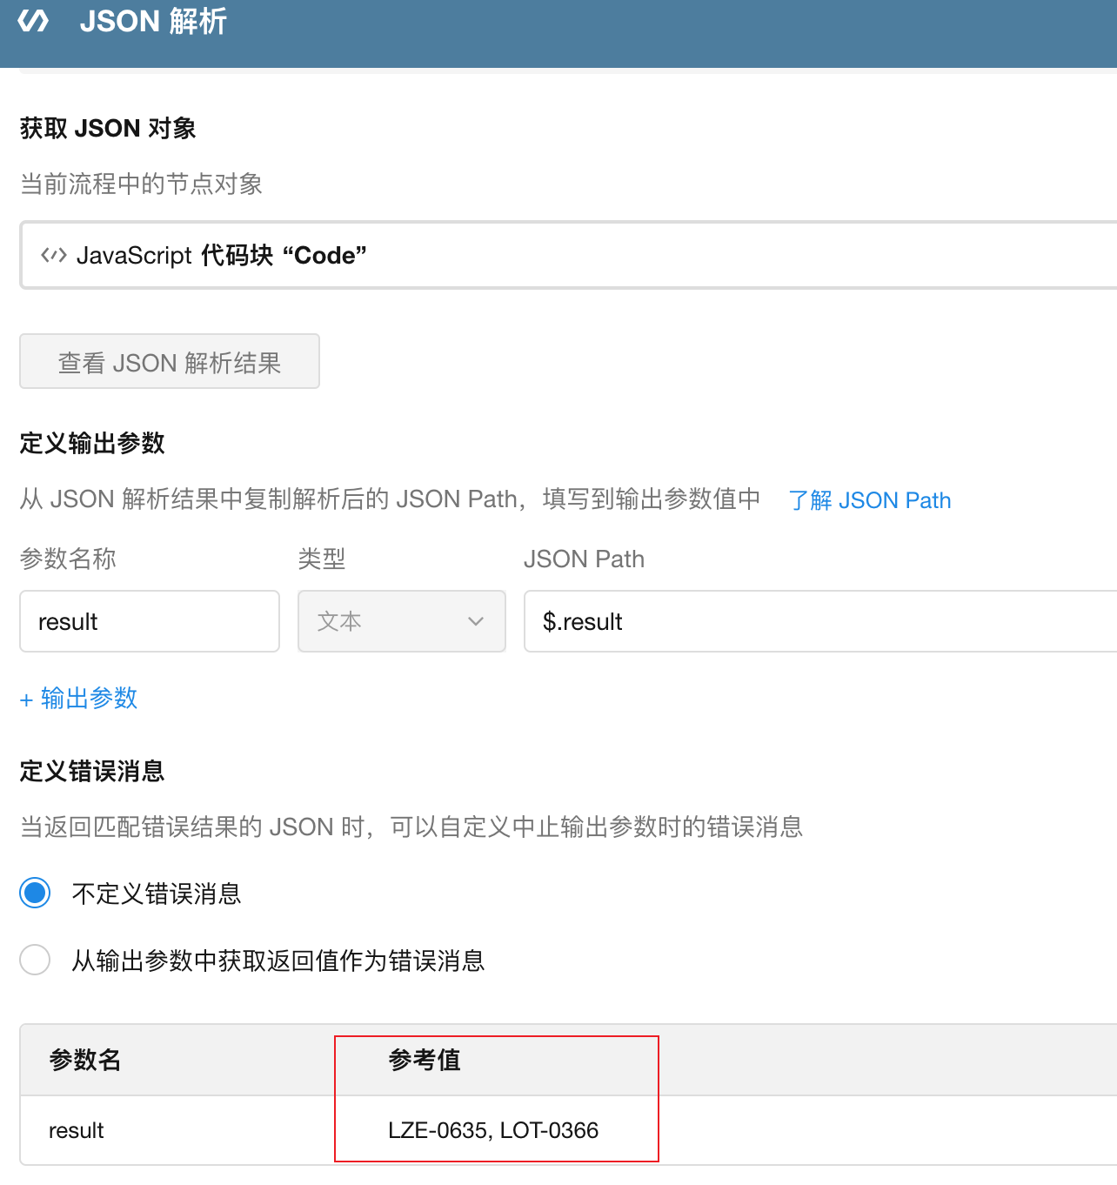Focus the 参数名称 input containing result
This screenshot has height=1185, width=1117.
pyautogui.click(x=149, y=621)
